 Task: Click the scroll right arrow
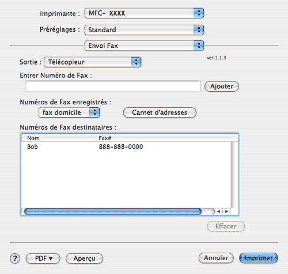click(226, 212)
